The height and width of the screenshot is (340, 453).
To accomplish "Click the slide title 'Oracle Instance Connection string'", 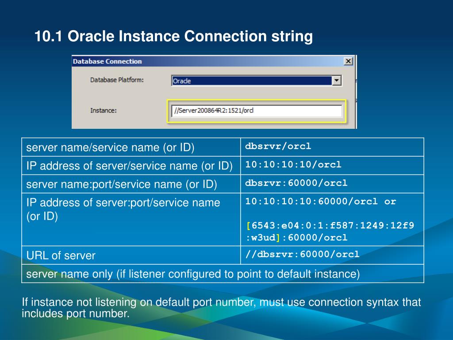I will (x=190, y=36).
